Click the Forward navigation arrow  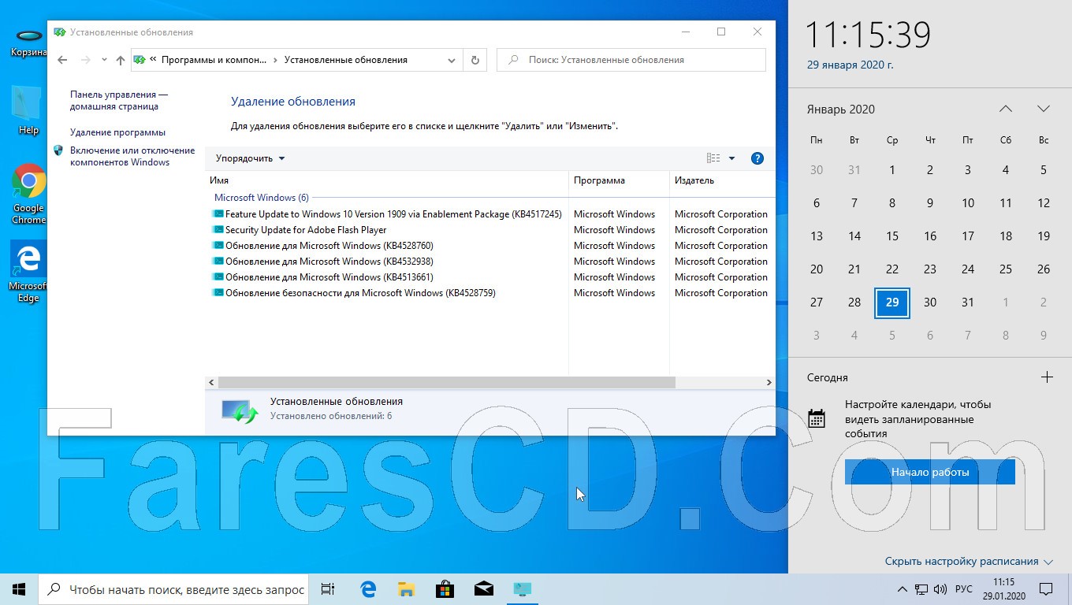pyautogui.click(x=86, y=60)
